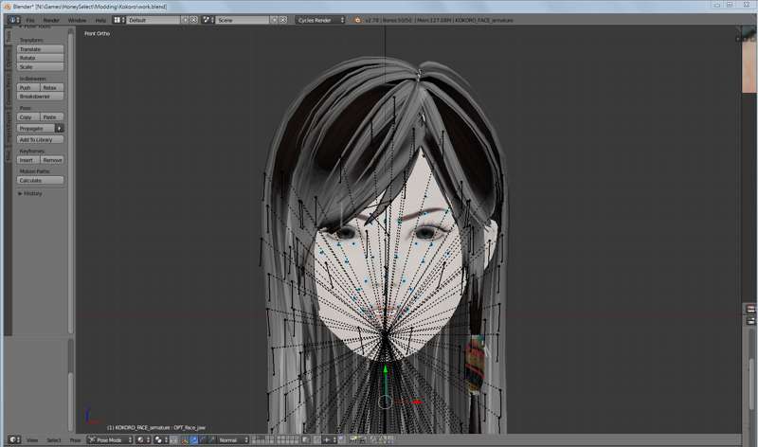Calculate motion paths

click(40, 180)
